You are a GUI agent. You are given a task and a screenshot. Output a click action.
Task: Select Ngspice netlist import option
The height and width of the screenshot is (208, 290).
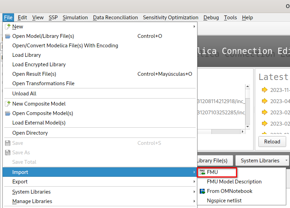click(x=224, y=201)
